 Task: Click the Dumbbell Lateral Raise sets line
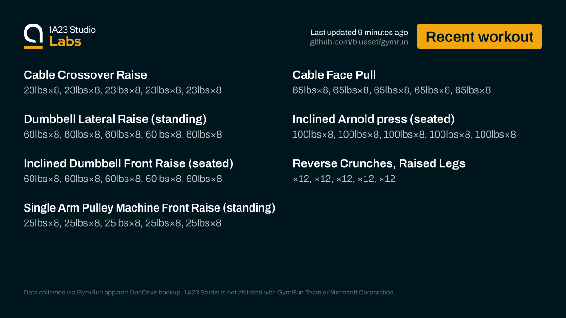click(123, 134)
